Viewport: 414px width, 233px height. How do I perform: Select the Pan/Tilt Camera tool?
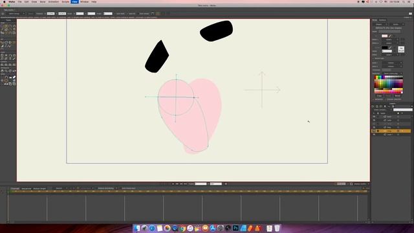(x=14, y=65)
